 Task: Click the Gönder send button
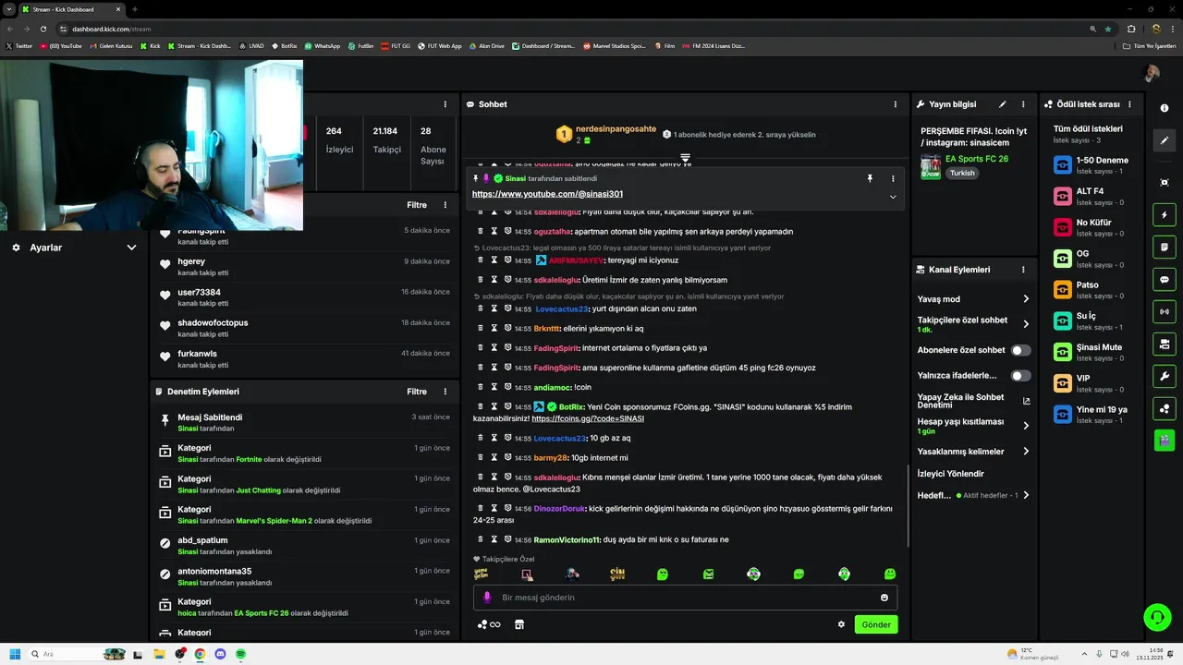click(x=876, y=624)
